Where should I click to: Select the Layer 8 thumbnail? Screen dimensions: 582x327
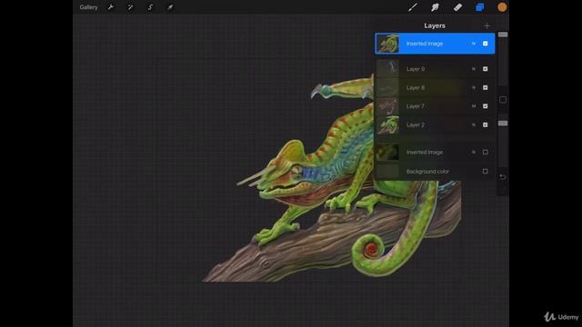click(x=387, y=87)
